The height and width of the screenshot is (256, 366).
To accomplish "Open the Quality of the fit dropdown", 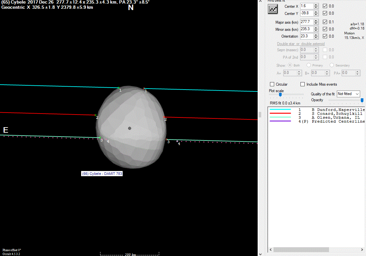I will point(348,94).
